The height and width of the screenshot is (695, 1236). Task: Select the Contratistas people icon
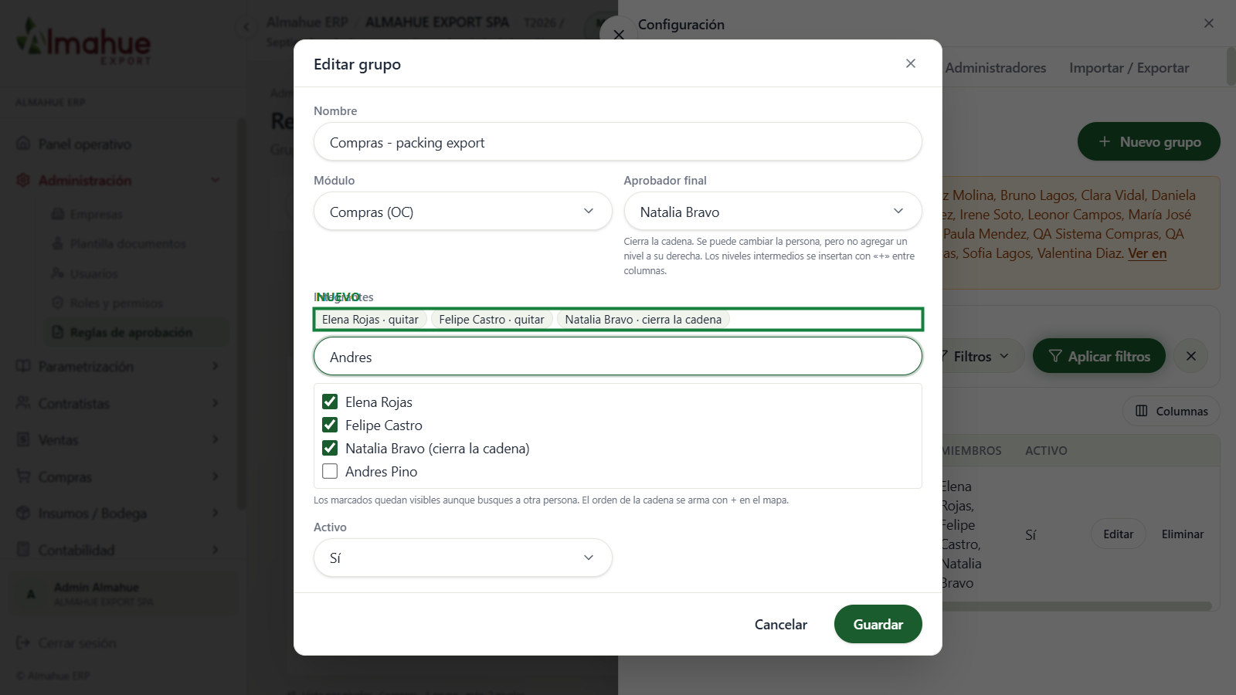tap(23, 403)
